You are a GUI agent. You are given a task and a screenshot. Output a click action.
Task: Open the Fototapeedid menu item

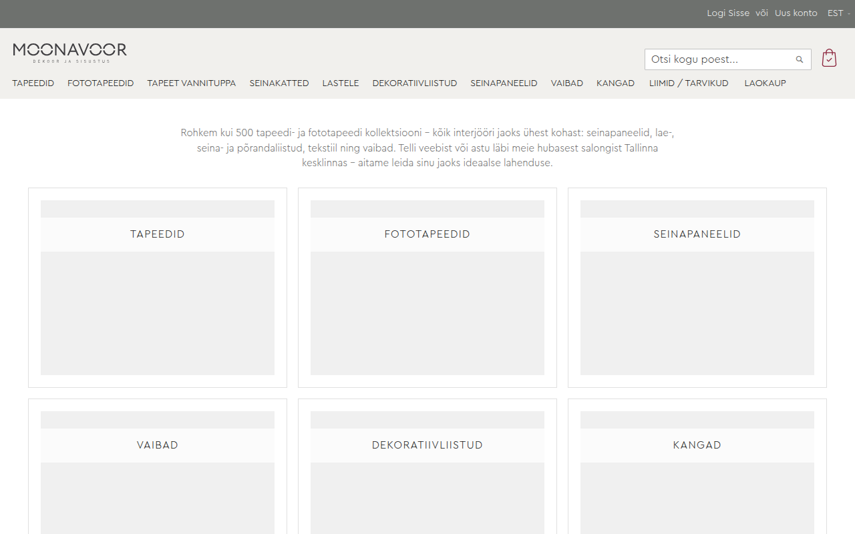coord(101,83)
